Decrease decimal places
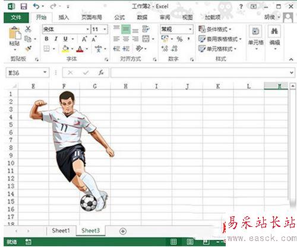297x247 pixels. (174, 49)
